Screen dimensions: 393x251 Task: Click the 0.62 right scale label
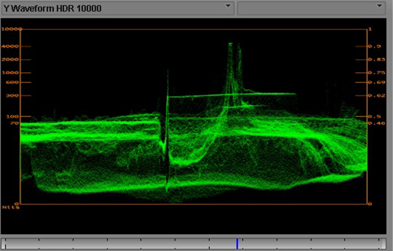[377, 95]
